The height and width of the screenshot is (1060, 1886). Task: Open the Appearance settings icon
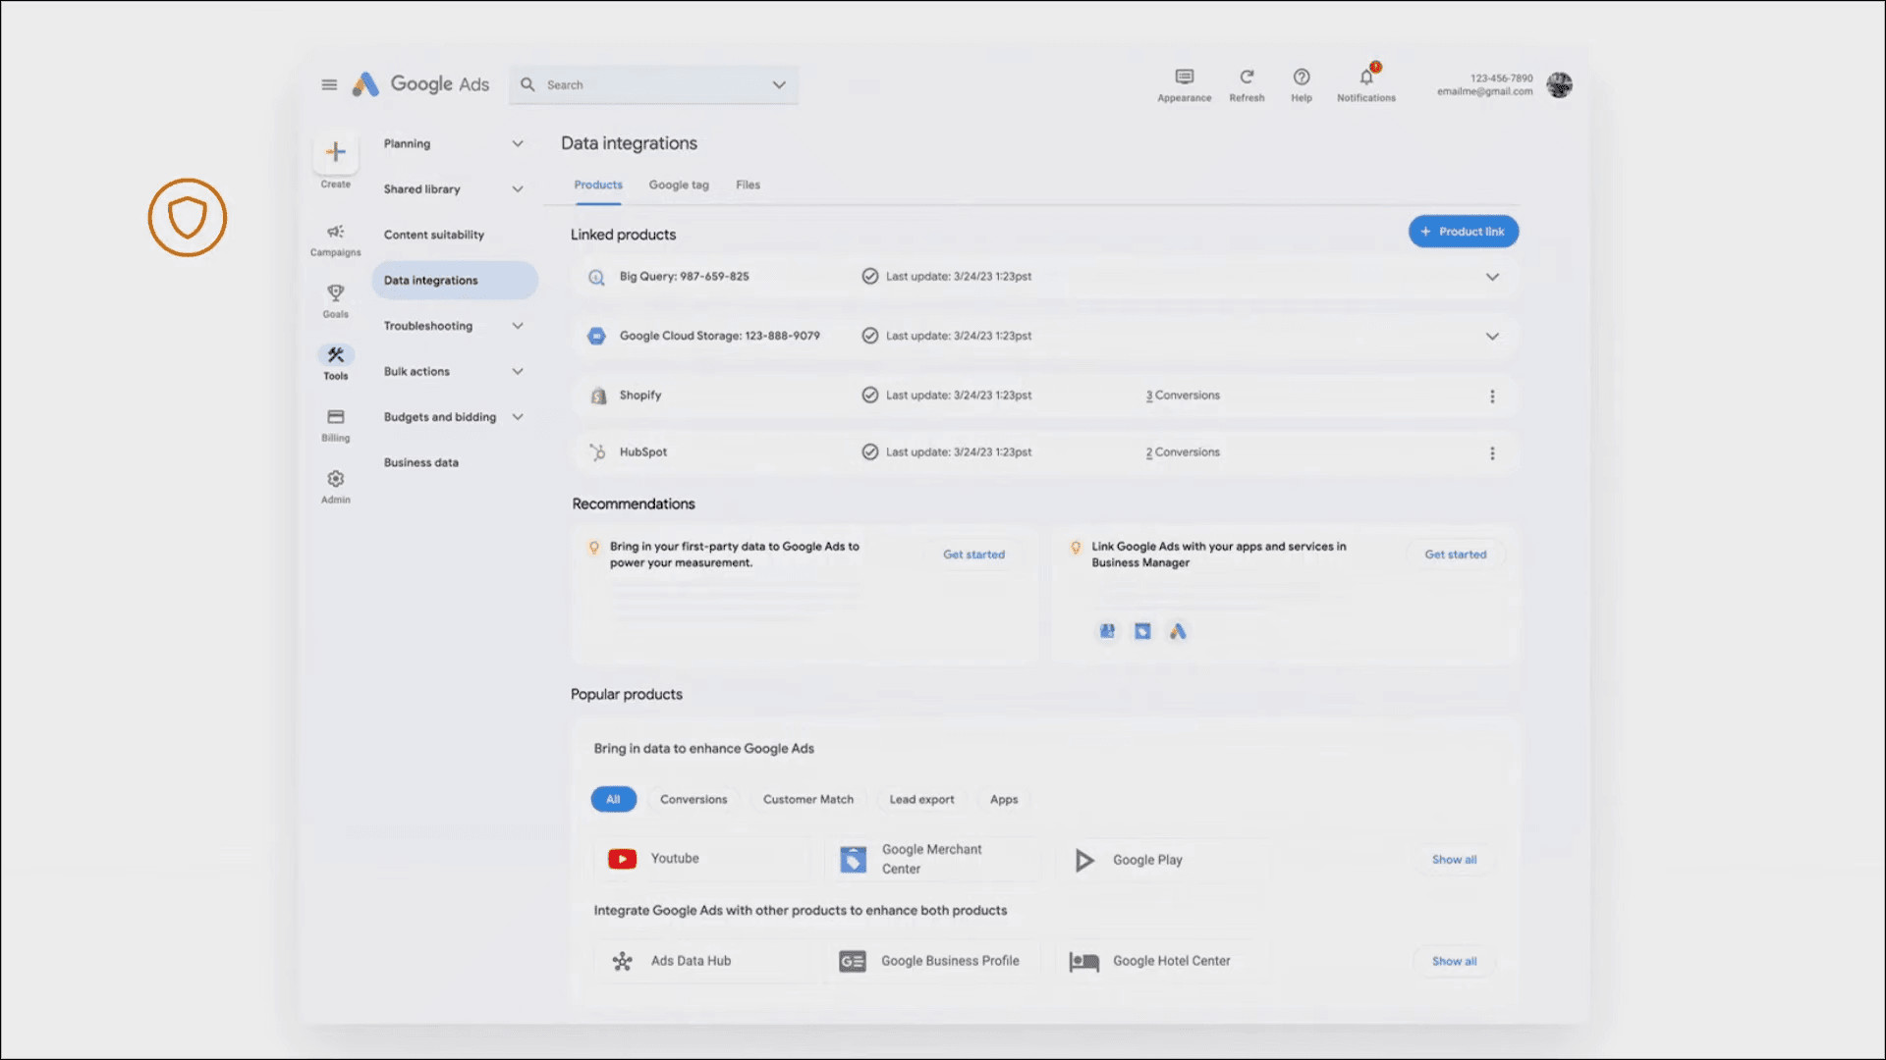[x=1185, y=77]
